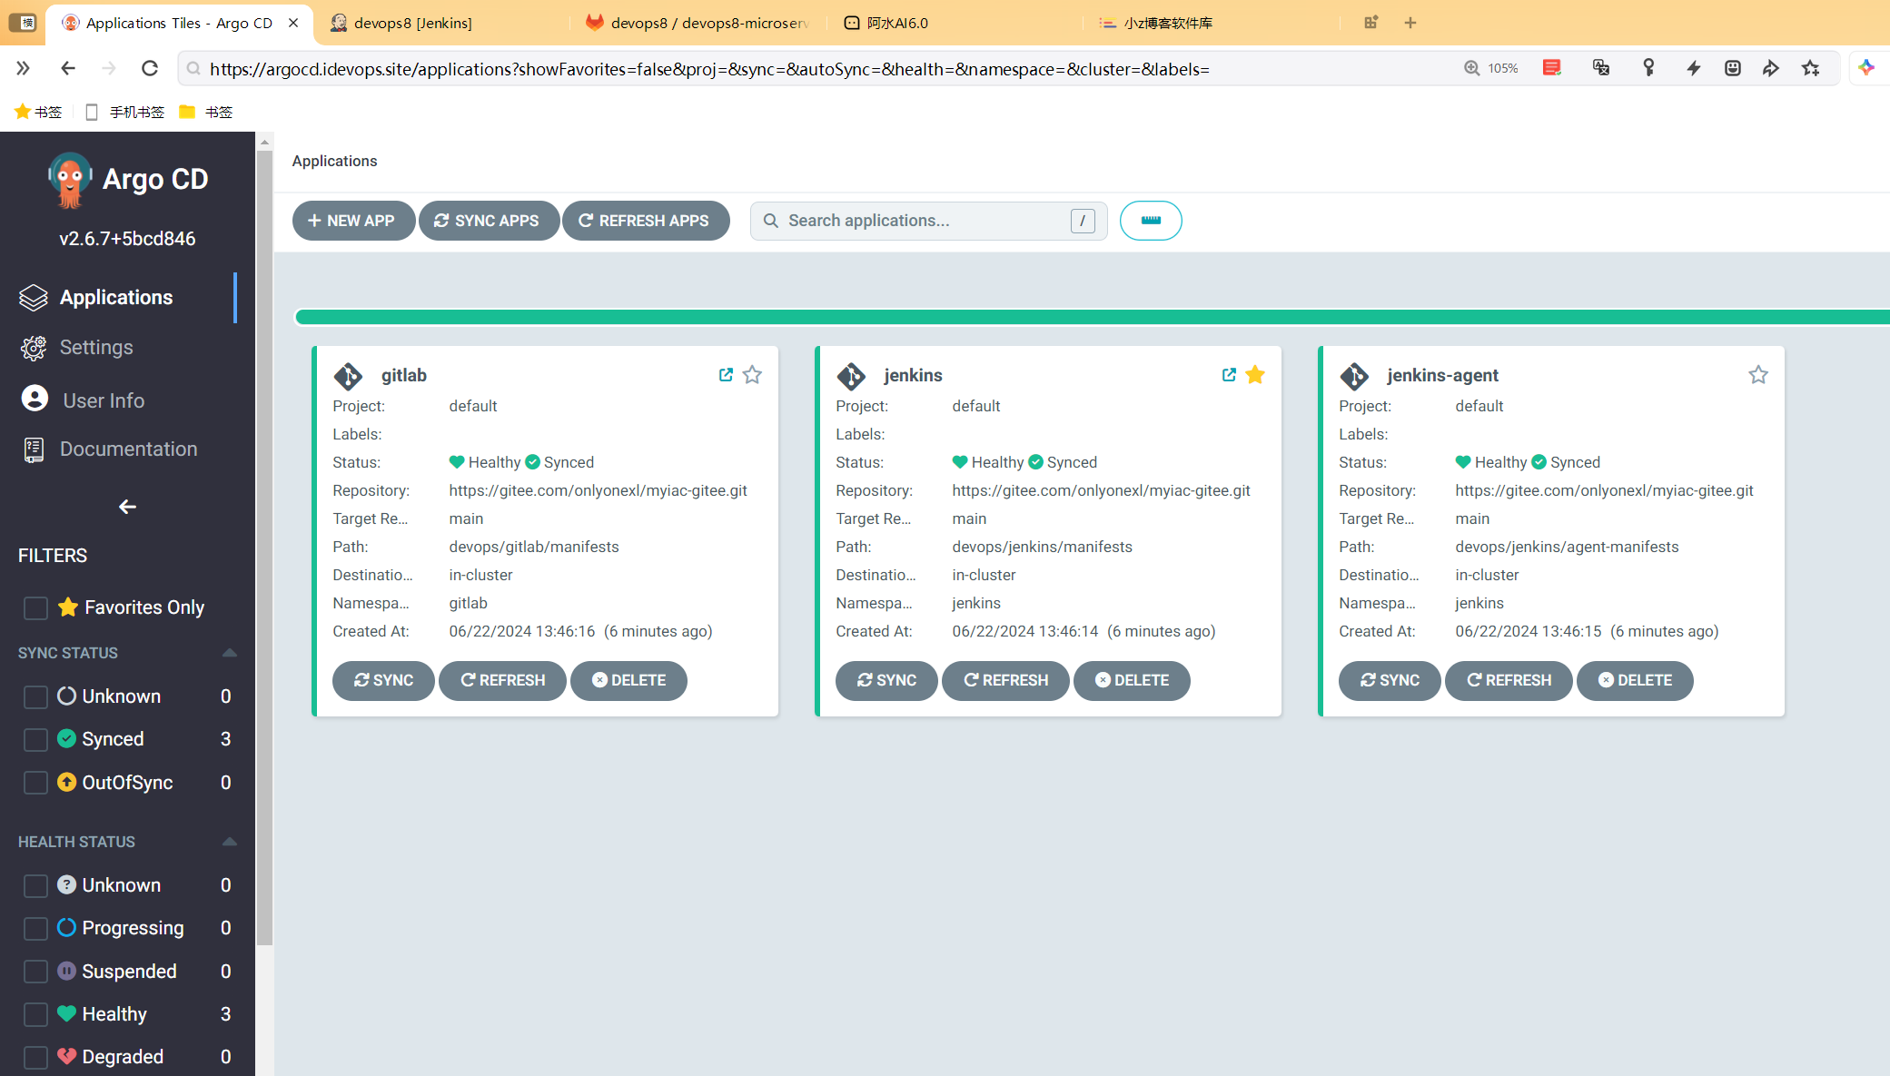Screen dimensions: 1890x1076
Task: Refresh the jenkins-agent application
Action: (1509, 681)
